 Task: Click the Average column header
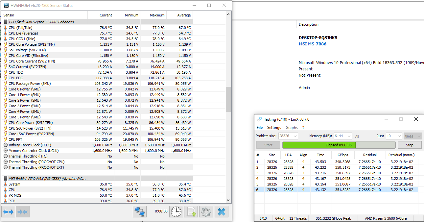(179, 15)
